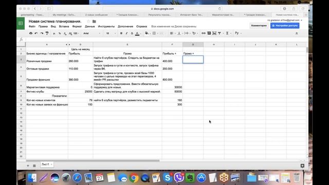Toggle bold formatting
Screen dimensions: 329x185
(121, 33)
